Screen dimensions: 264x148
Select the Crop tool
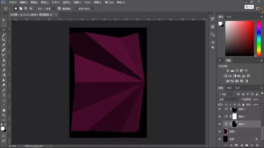pos(4,40)
